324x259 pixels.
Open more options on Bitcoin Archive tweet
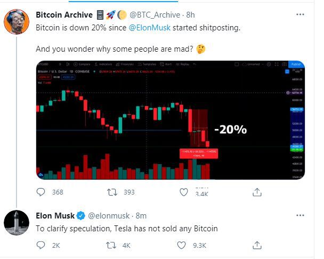coord(300,14)
